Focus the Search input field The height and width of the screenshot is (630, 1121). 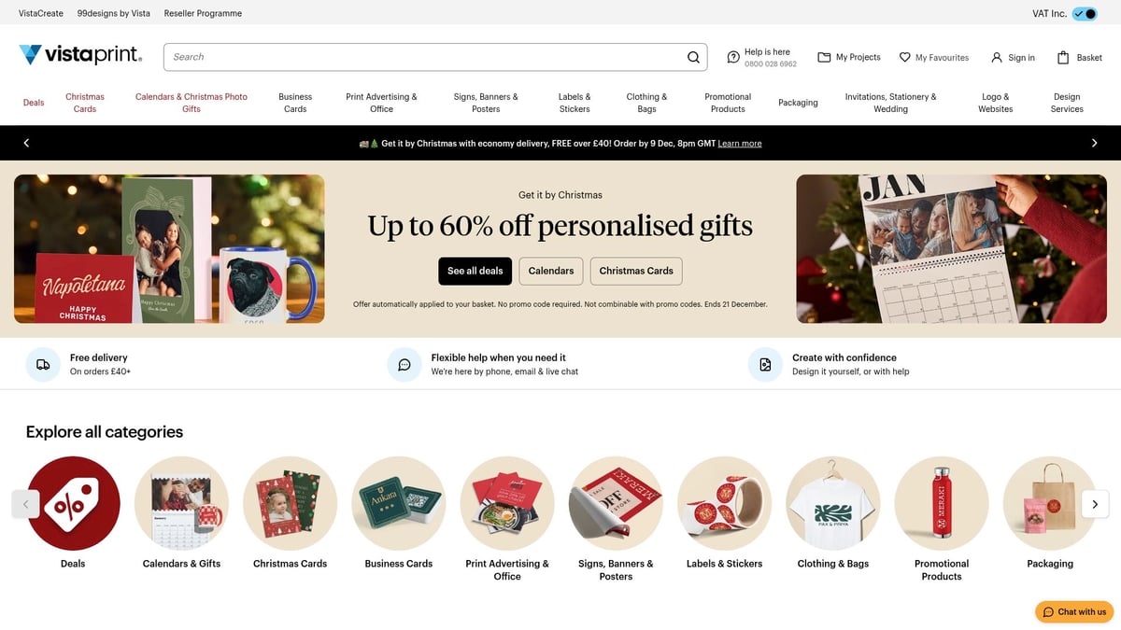[425, 57]
